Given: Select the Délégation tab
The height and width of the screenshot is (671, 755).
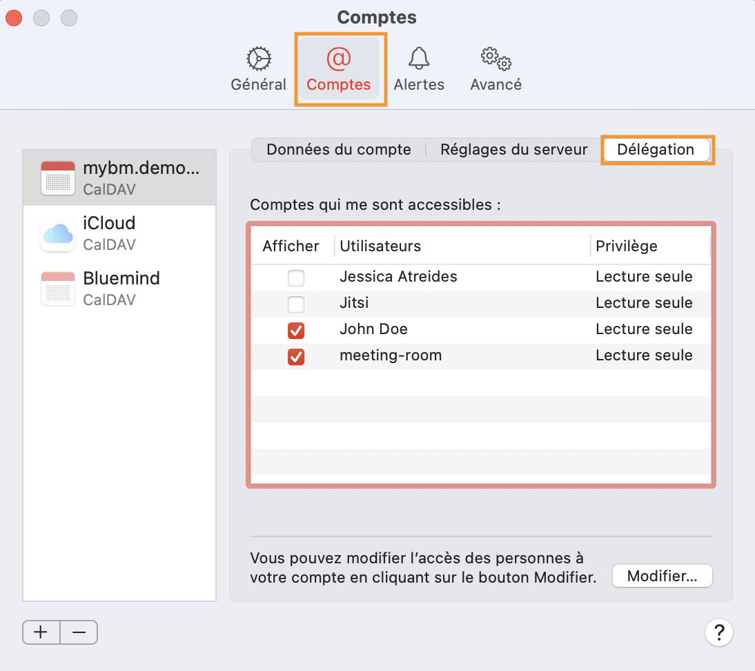Looking at the screenshot, I should (x=656, y=150).
